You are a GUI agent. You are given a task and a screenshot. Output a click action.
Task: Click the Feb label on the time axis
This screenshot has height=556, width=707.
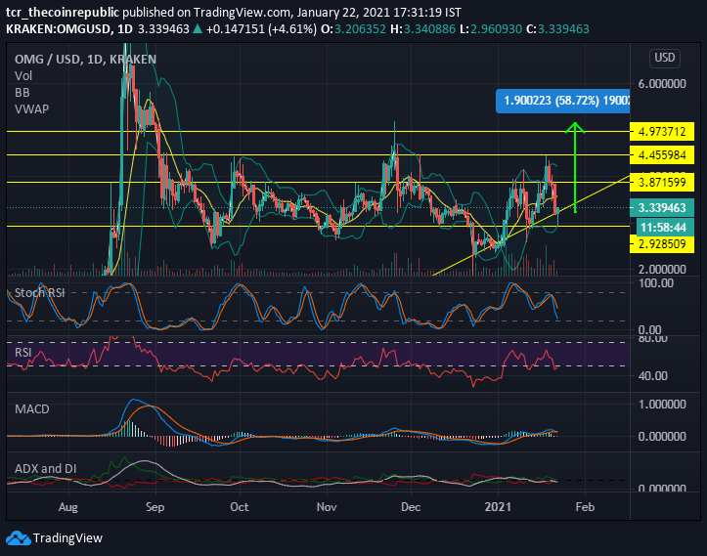[585, 507]
